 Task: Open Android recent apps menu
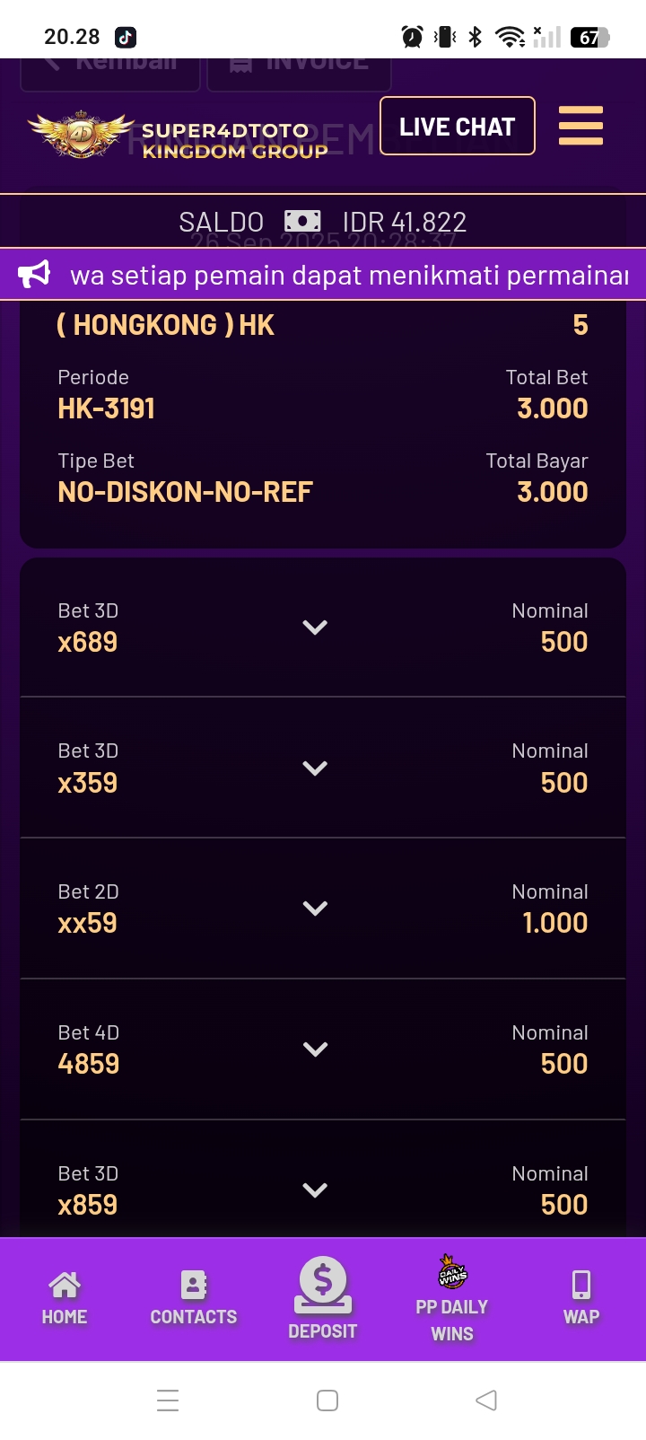168,1400
